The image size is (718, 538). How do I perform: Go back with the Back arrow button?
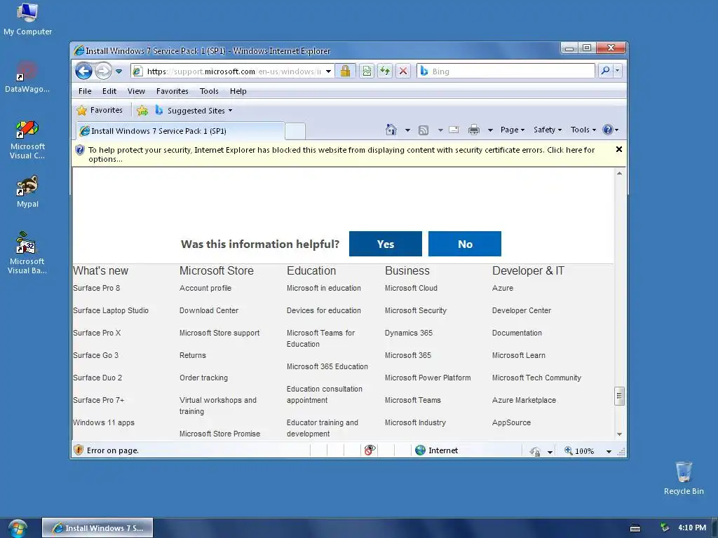click(84, 71)
